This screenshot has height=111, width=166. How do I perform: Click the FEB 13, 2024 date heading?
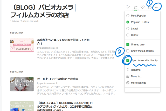click(17, 72)
